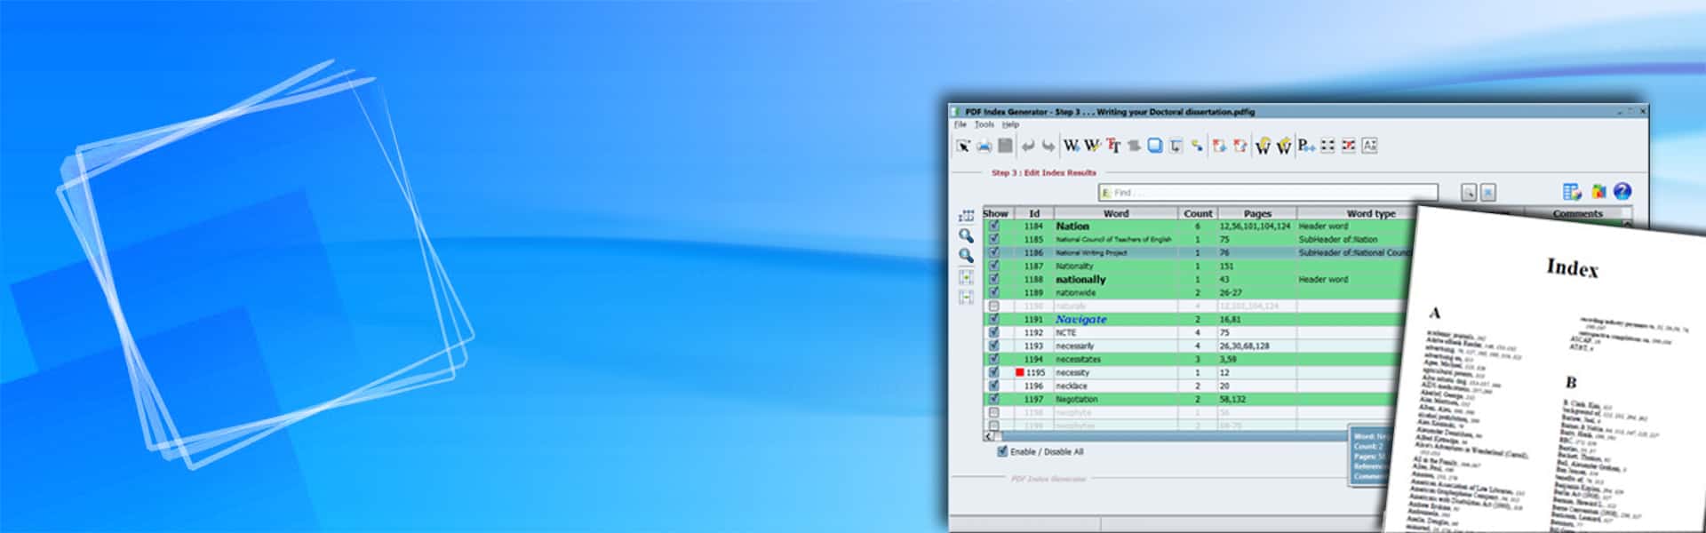Screen dimensions: 1706x533
Task: Enable the unchecked Show box for row 1190
Action: [994, 306]
